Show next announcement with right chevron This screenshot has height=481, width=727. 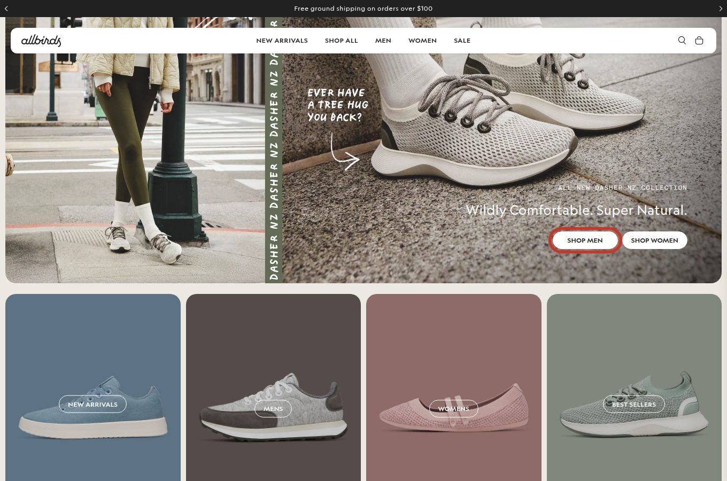(x=721, y=9)
